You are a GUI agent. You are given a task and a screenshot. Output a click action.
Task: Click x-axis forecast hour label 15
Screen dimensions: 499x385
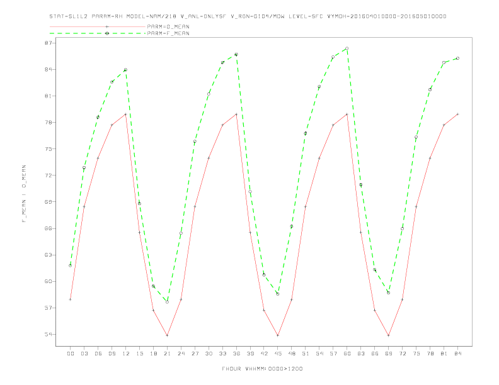pos(139,354)
